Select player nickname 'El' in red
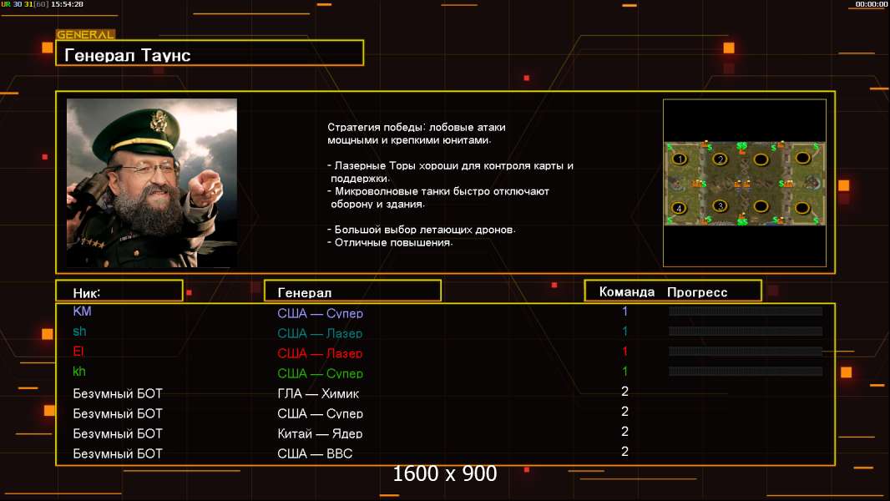The height and width of the screenshot is (501, 890). click(78, 352)
